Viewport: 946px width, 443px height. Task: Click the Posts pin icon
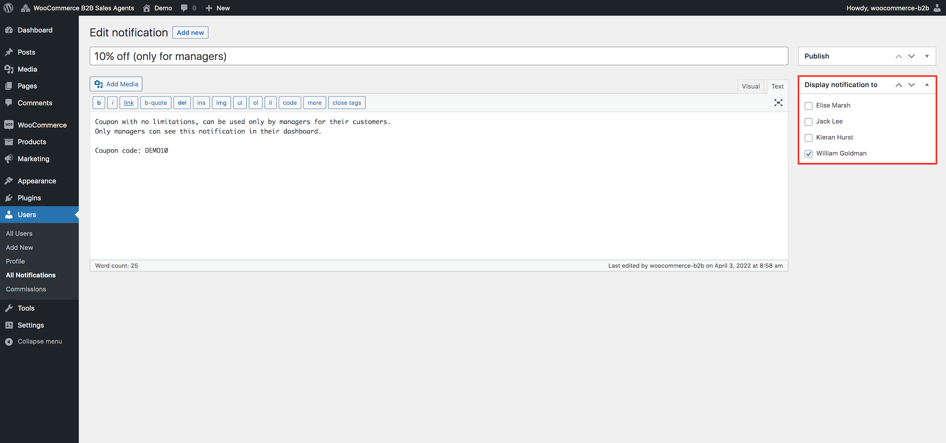9,52
